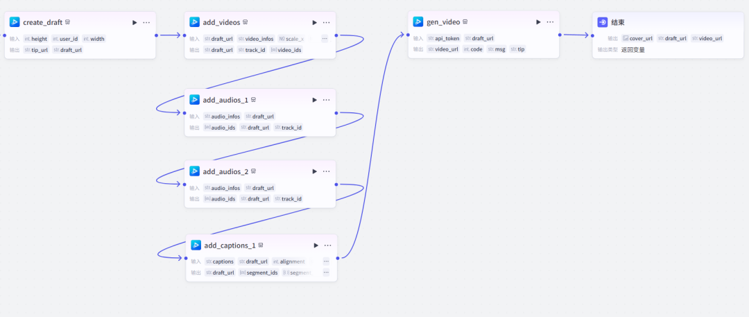The width and height of the screenshot is (749, 317).
Task: Open the add_videos node more options menu
Action: point(326,22)
